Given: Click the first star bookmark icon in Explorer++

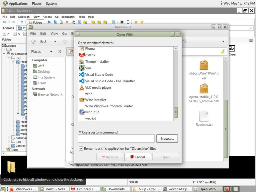Looking at the screenshot, I should coord(136,22).
